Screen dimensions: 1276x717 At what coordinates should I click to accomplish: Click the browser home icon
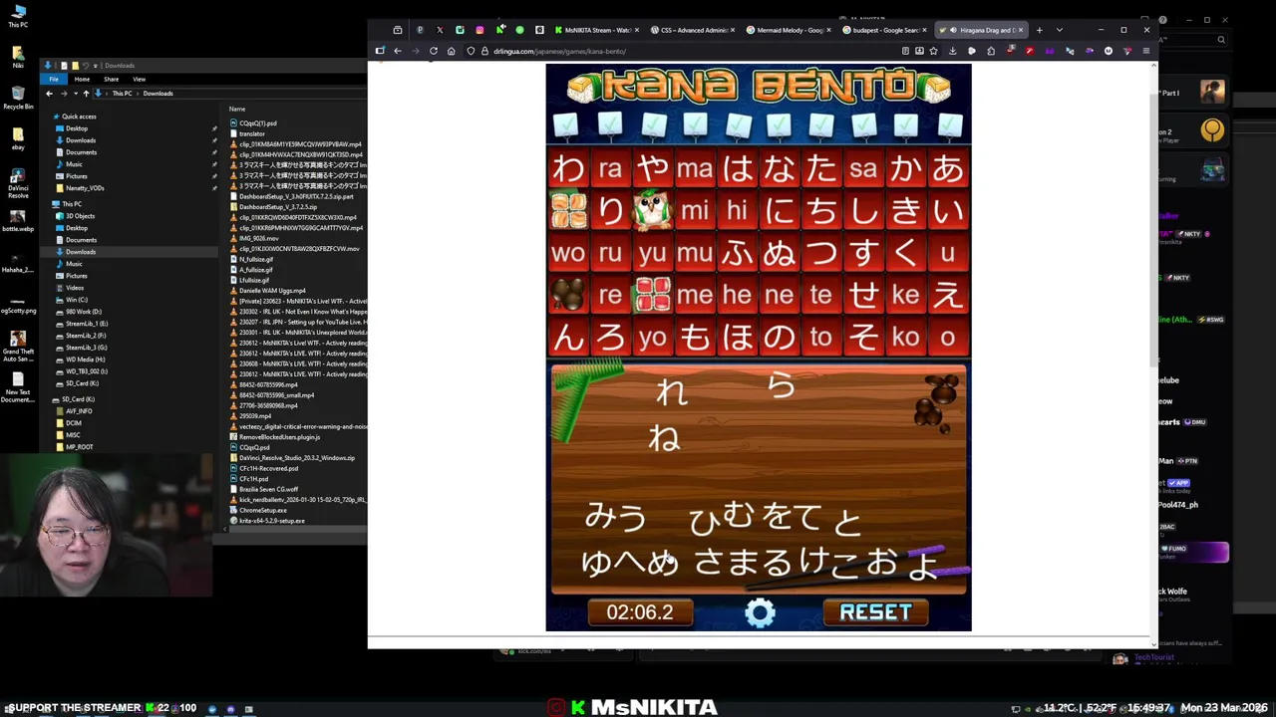(451, 51)
